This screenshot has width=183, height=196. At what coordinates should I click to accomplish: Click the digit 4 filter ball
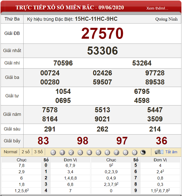tap(89, 153)
